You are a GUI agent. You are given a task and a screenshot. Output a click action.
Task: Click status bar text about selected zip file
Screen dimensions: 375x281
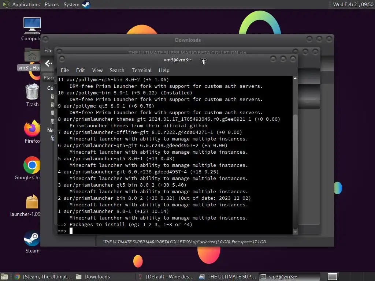click(184, 242)
